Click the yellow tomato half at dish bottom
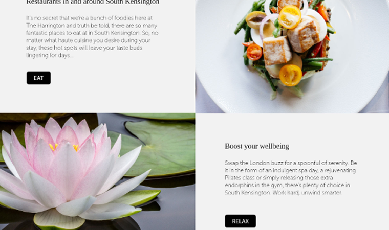The height and width of the screenshot is (230, 389). (291, 75)
